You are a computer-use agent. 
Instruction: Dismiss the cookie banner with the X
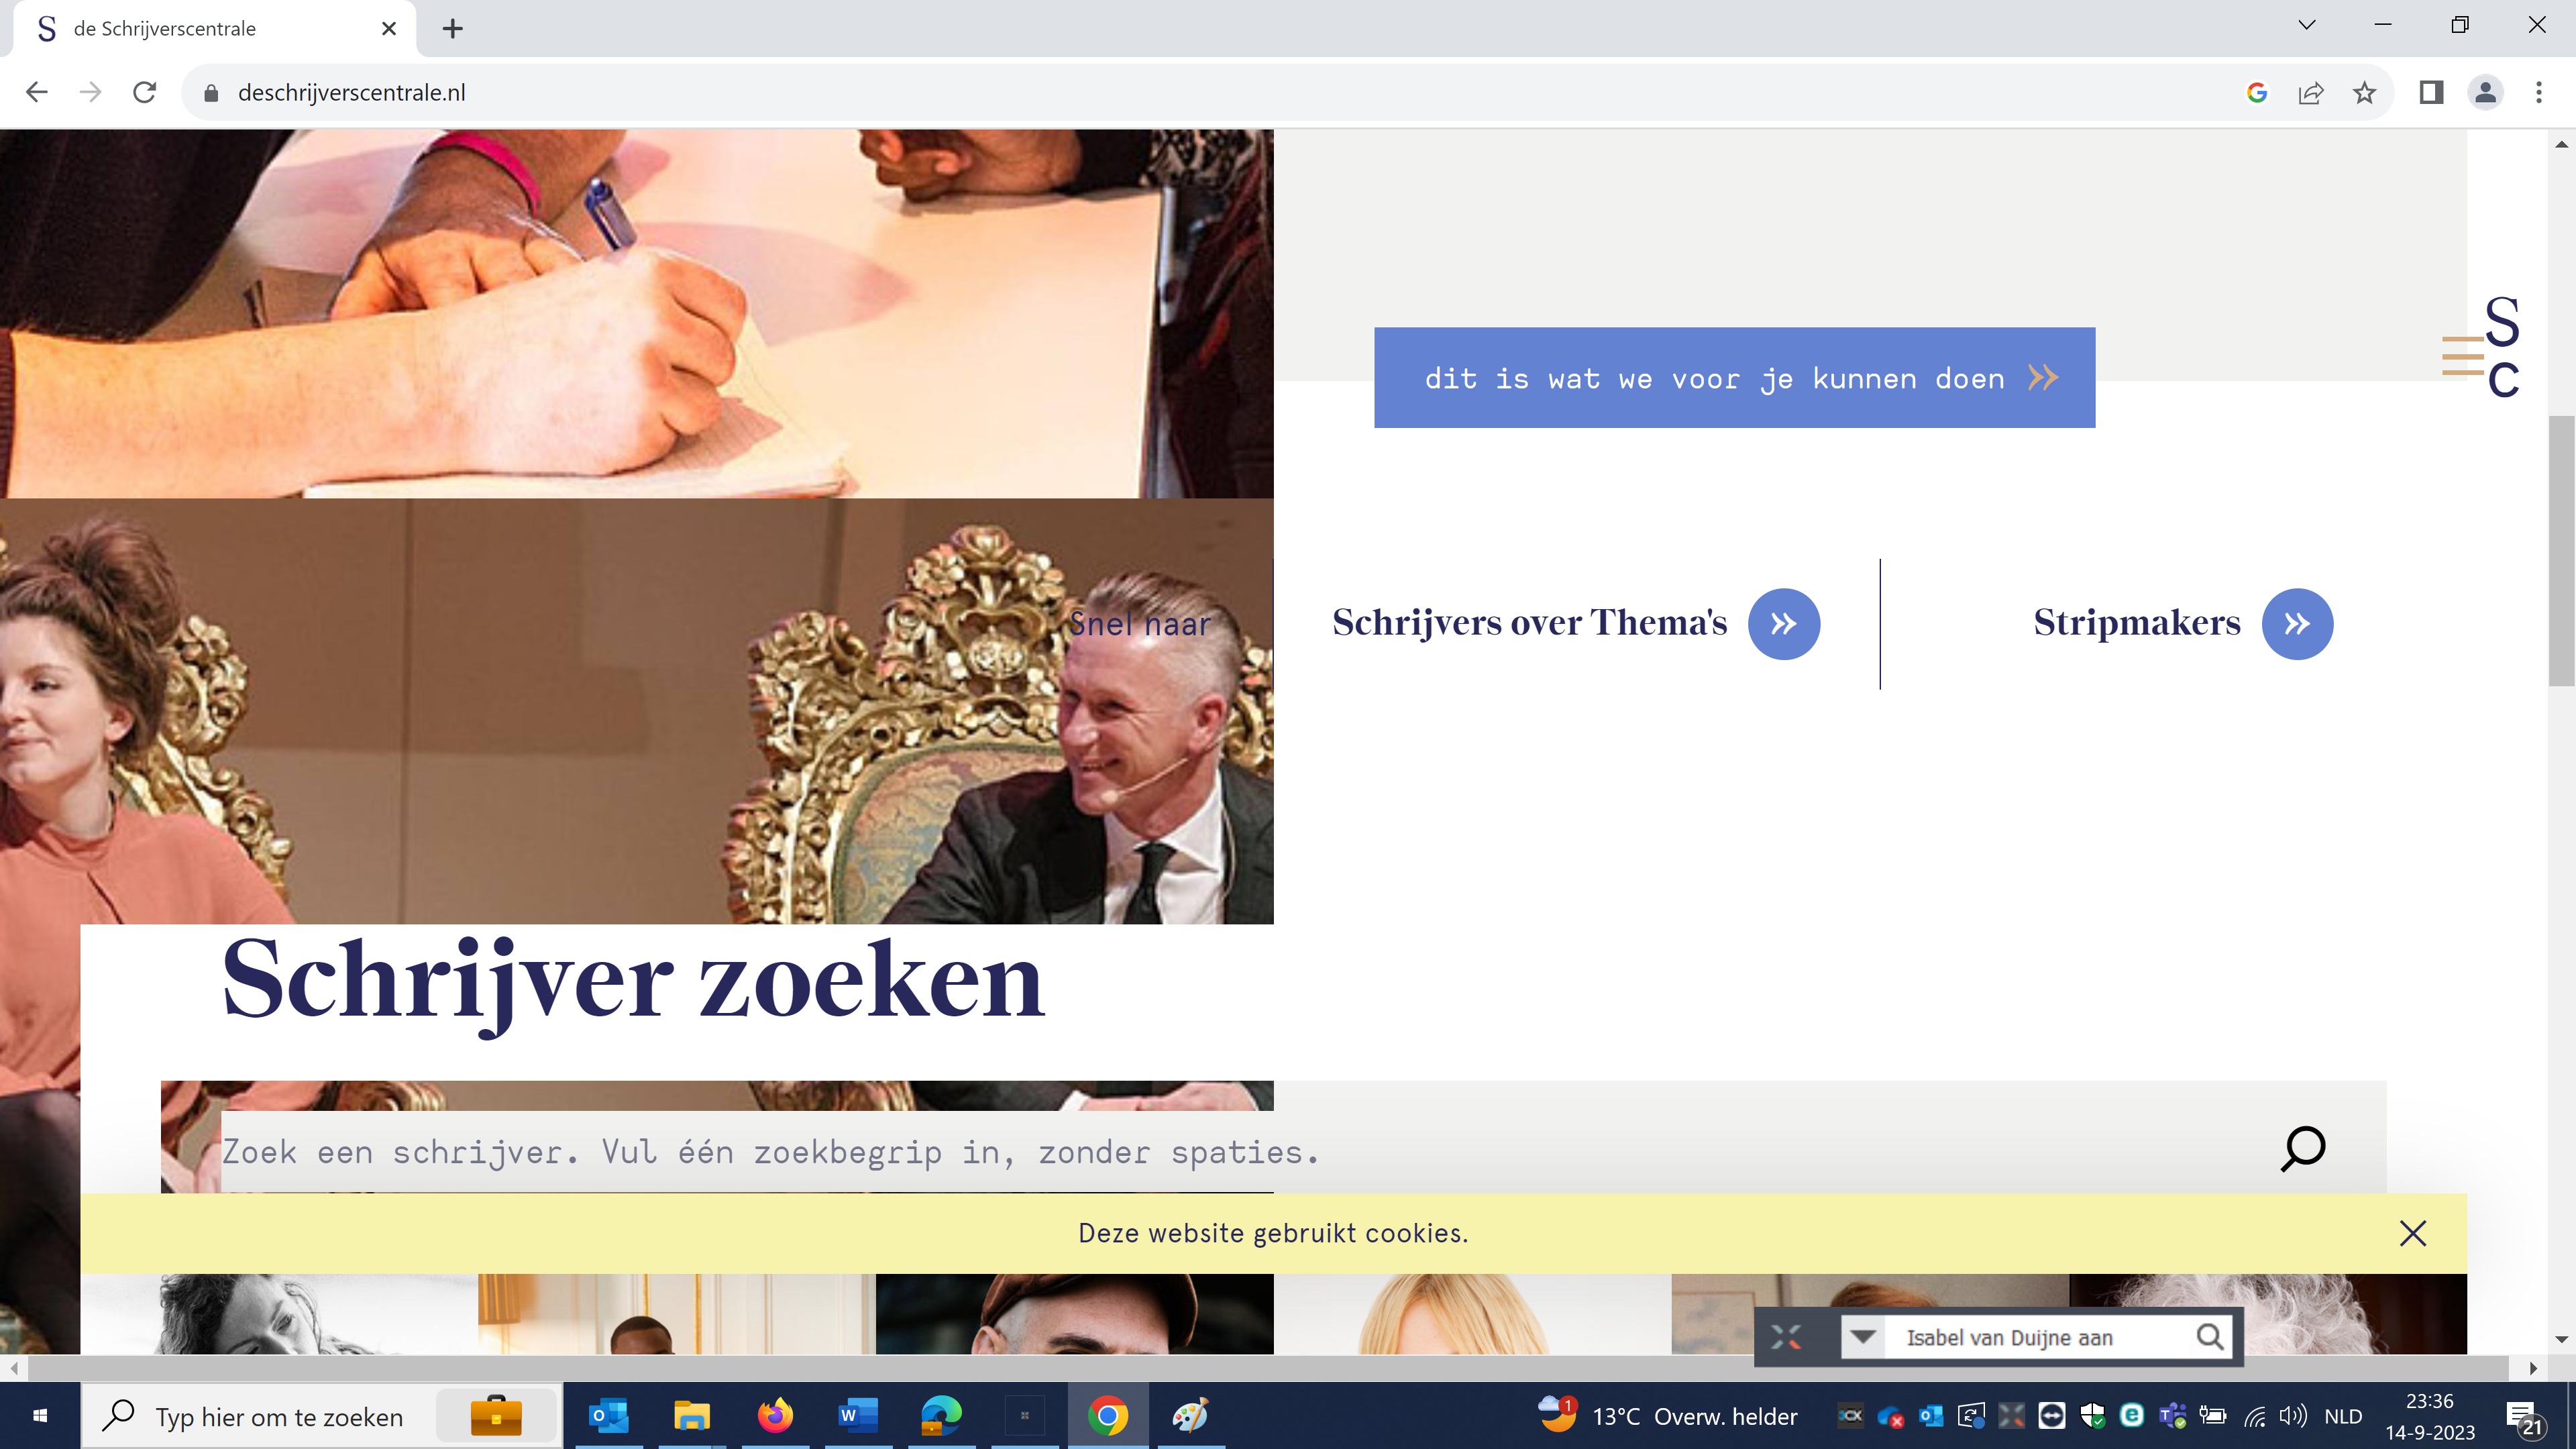pyautogui.click(x=2413, y=1233)
